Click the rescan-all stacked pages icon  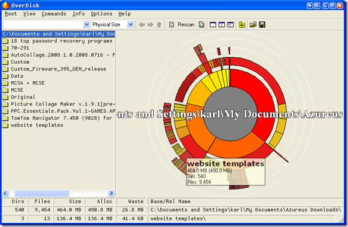point(201,24)
